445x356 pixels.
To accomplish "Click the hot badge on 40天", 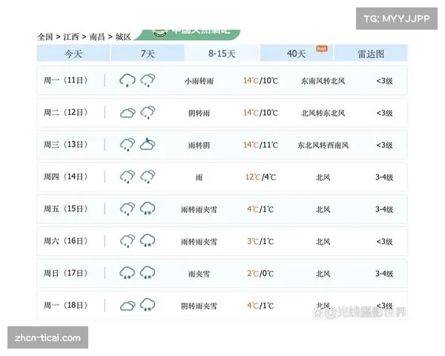I will point(322,49).
